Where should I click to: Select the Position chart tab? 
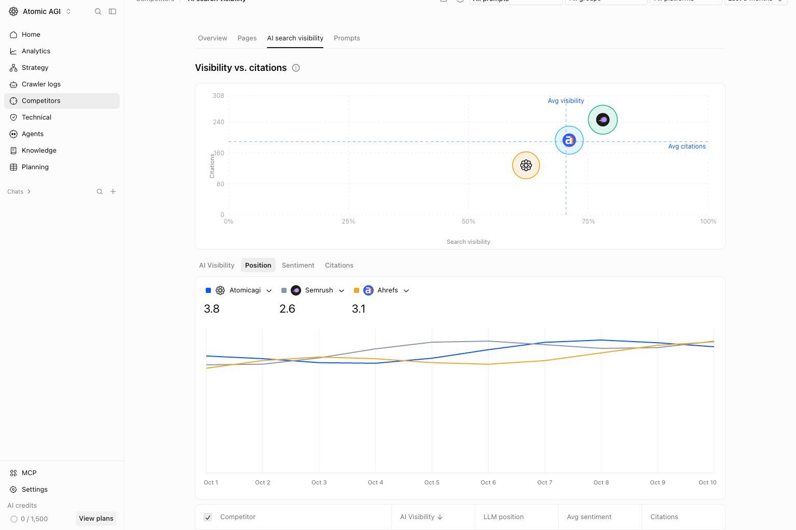pos(258,266)
